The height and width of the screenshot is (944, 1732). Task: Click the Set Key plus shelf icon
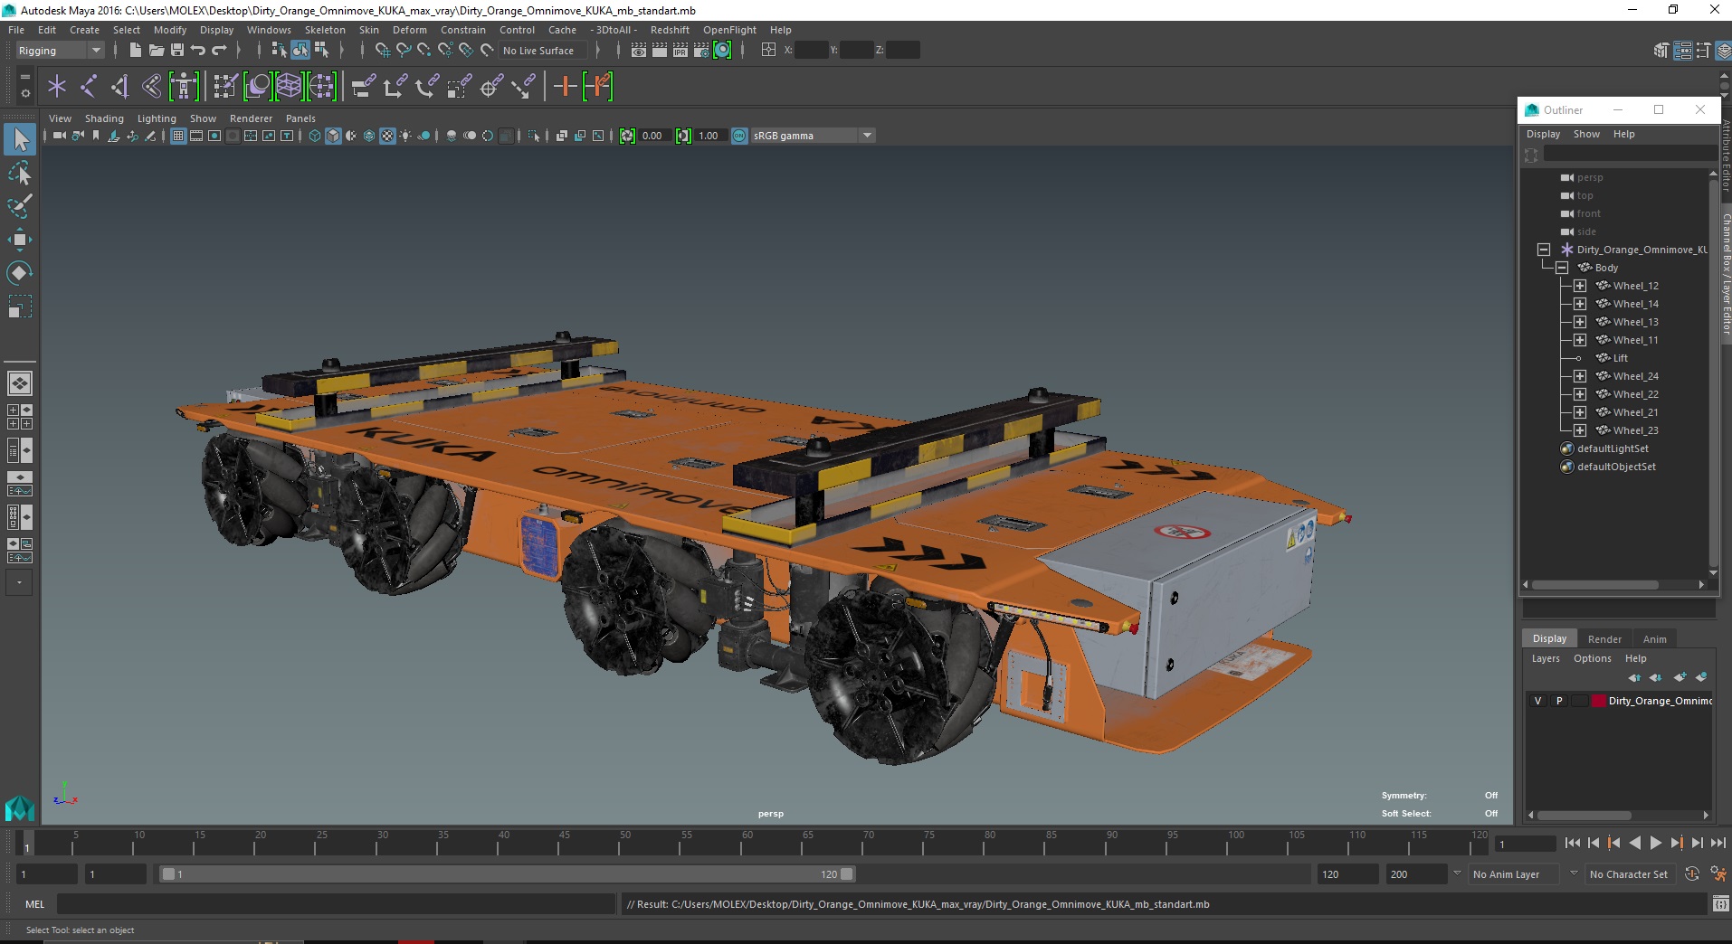tap(565, 87)
